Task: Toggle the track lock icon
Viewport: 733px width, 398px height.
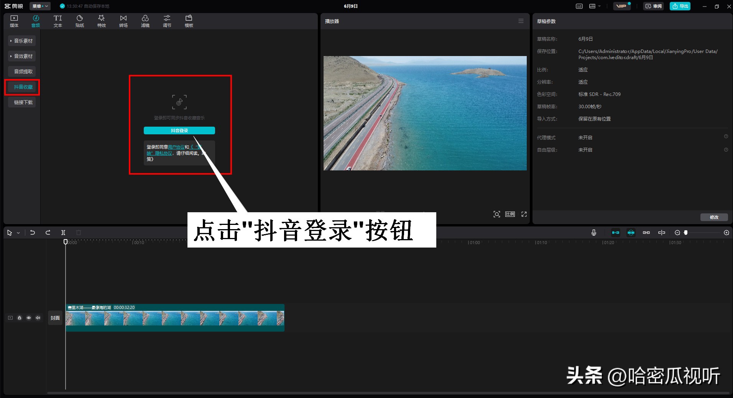Action: point(19,317)
